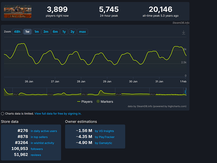Toggle the Markers series in chart legend
This screenshot has width=217, height=163.
click(104, 102)
